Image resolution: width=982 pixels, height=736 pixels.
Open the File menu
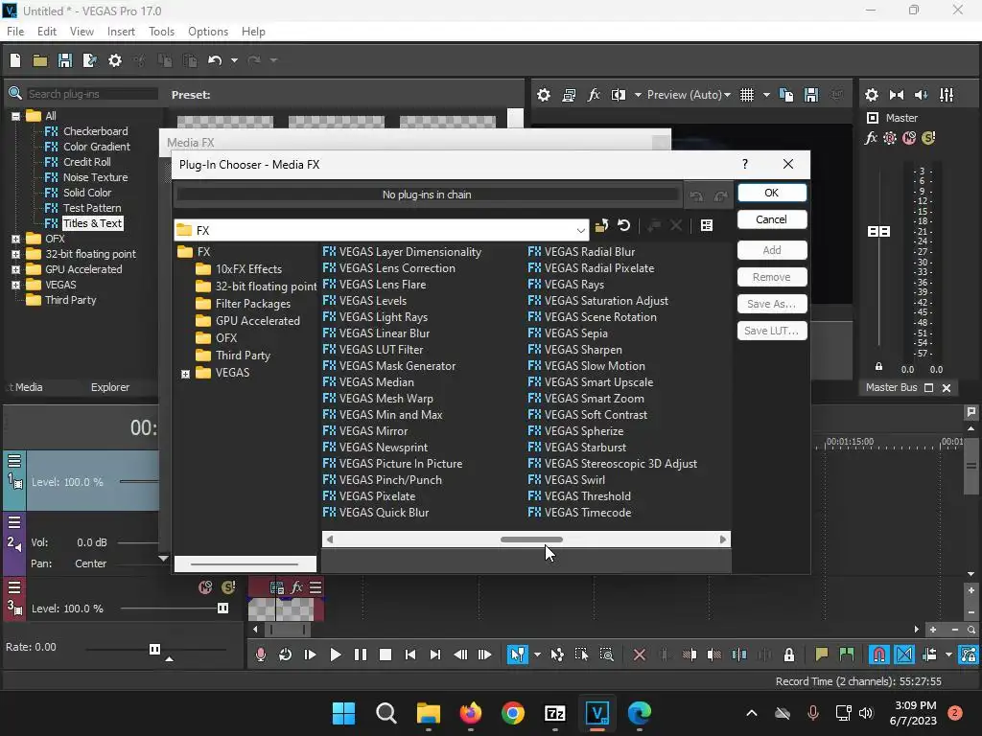point(15,32)
